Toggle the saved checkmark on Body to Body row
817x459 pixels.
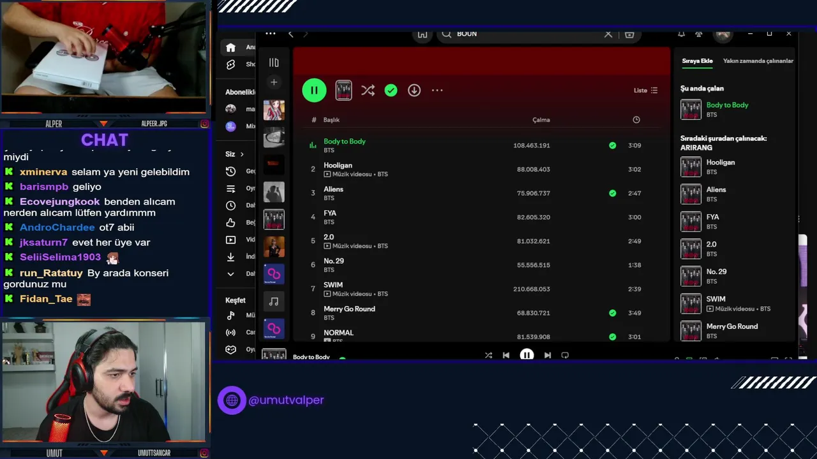pos(613,145)
